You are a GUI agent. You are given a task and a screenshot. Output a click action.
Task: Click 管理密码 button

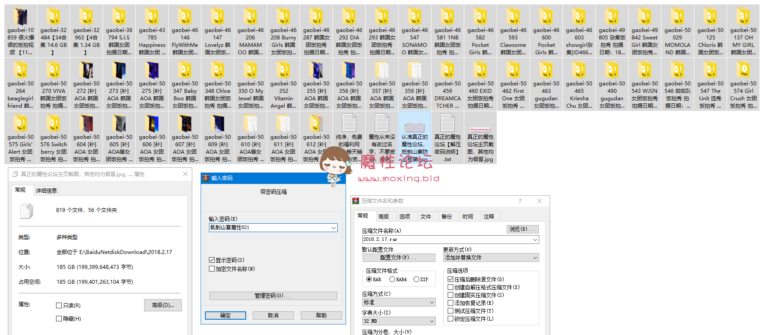[273, 296]
